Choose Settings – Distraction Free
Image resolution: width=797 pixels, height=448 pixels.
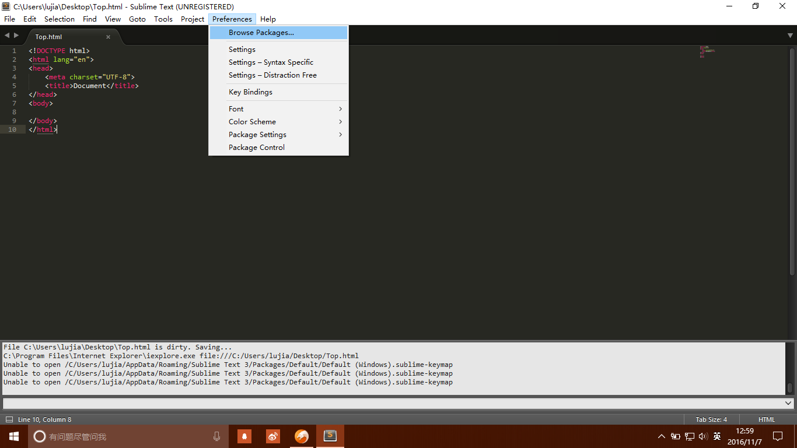coord(278,75)
